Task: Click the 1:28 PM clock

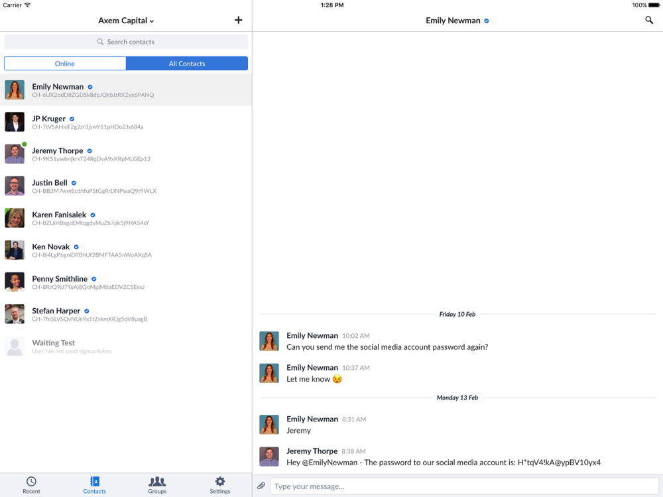Action: tap(332, 5)
